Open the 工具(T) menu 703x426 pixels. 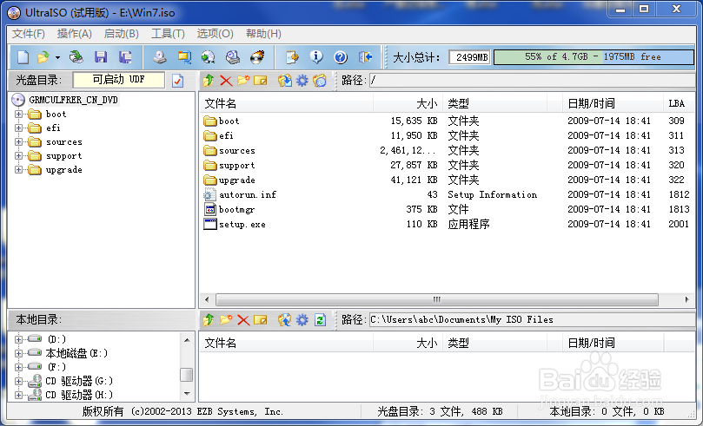168,34
